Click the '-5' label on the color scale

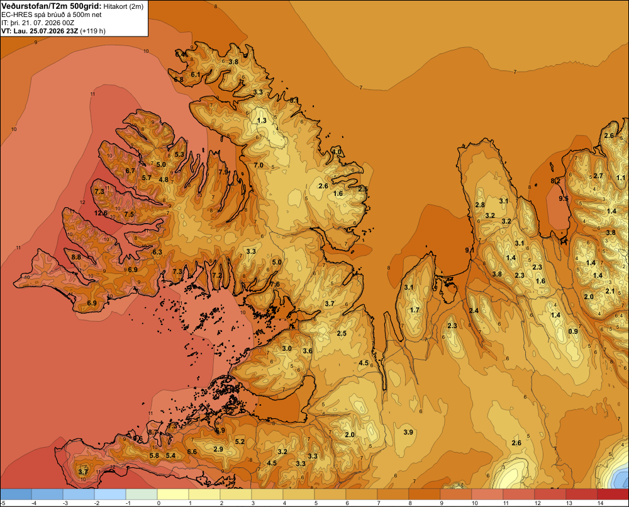coord(3,503)
